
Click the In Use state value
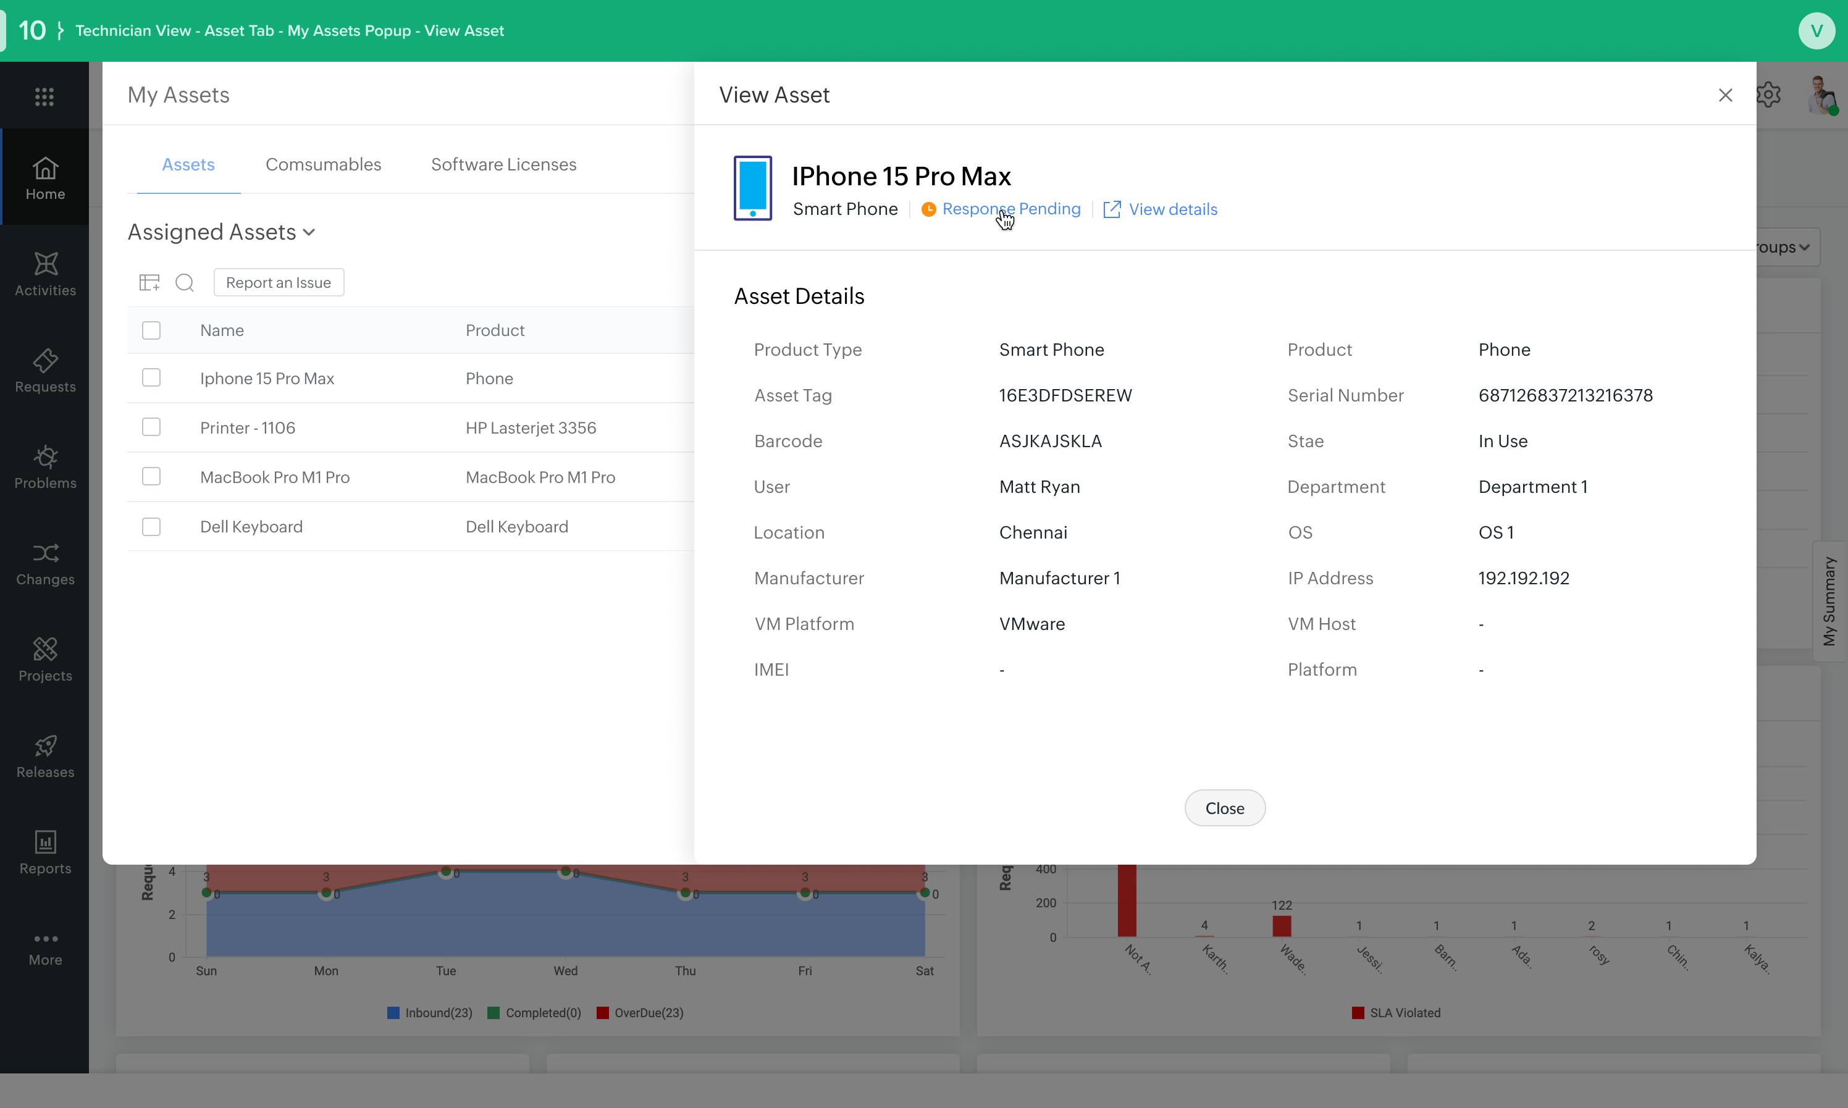point(1502,440)
